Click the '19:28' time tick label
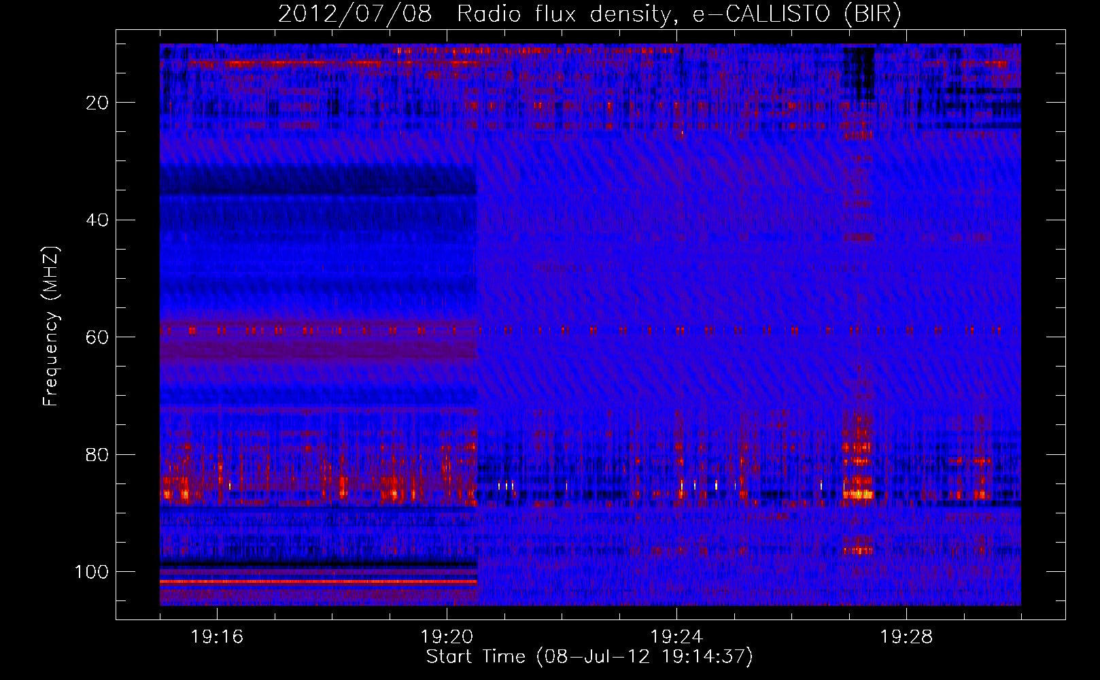The width and height of the screenshot is (1100, 680). [x=906, y=637]
